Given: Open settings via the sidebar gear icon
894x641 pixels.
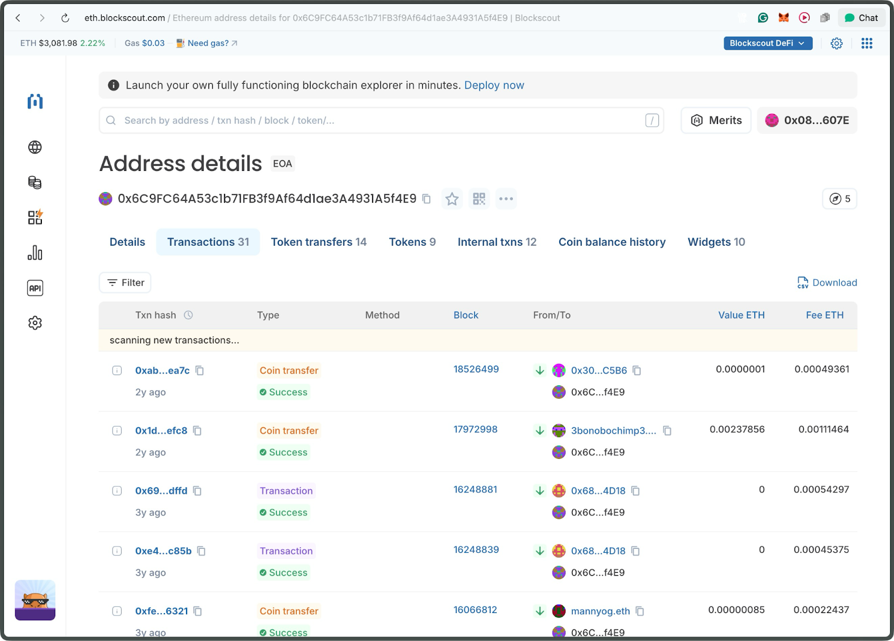Looking at the screenshot, I should pyautogui.click(x=35, y=323).
